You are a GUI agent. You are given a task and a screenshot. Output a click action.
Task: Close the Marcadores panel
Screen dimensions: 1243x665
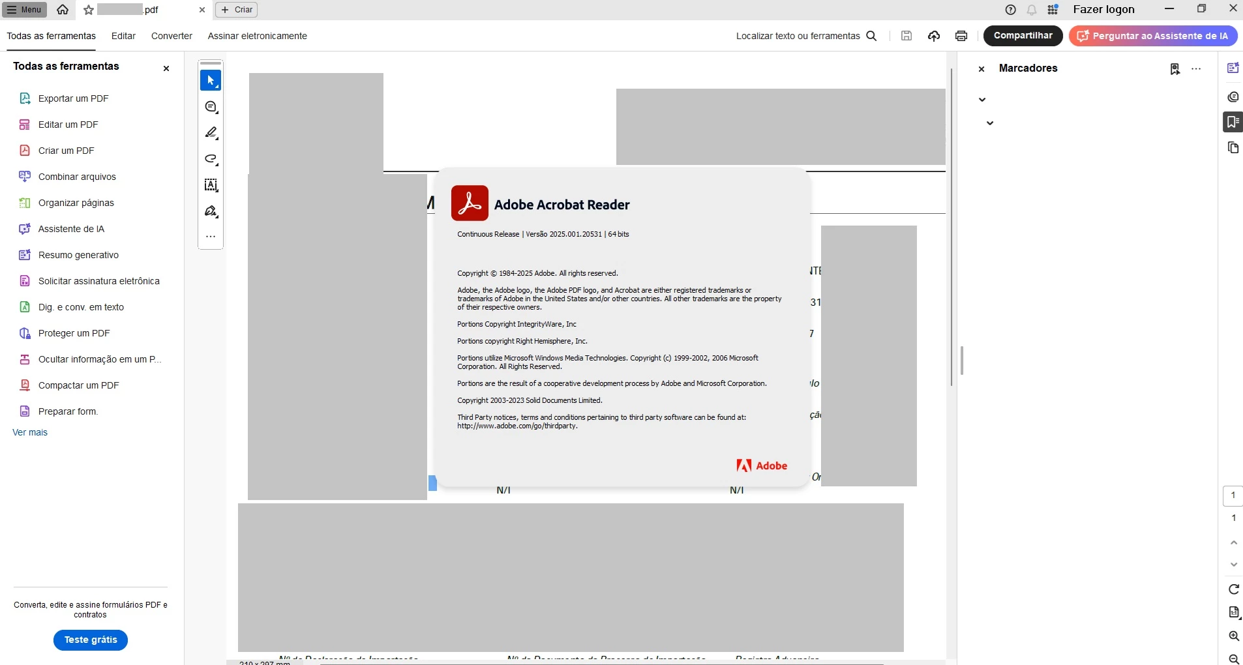[x=981, y=68]
